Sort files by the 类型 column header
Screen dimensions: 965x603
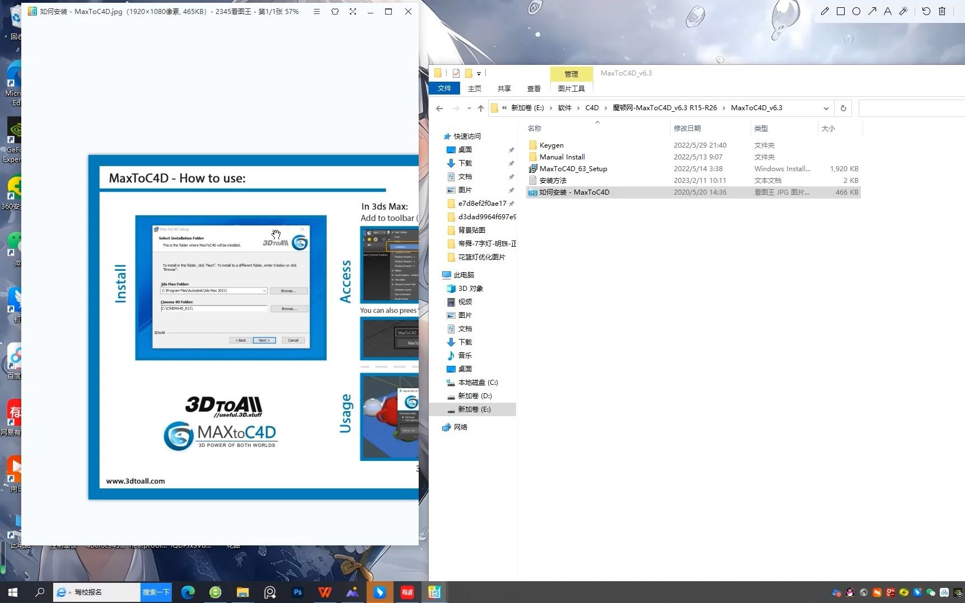761,129
